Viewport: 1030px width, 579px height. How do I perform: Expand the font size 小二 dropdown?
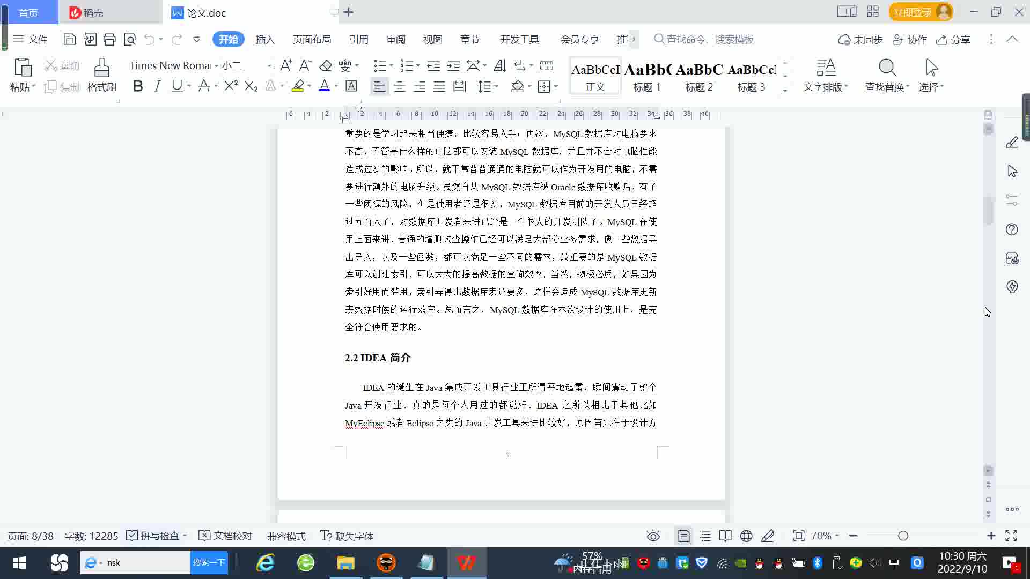[269, 66]
